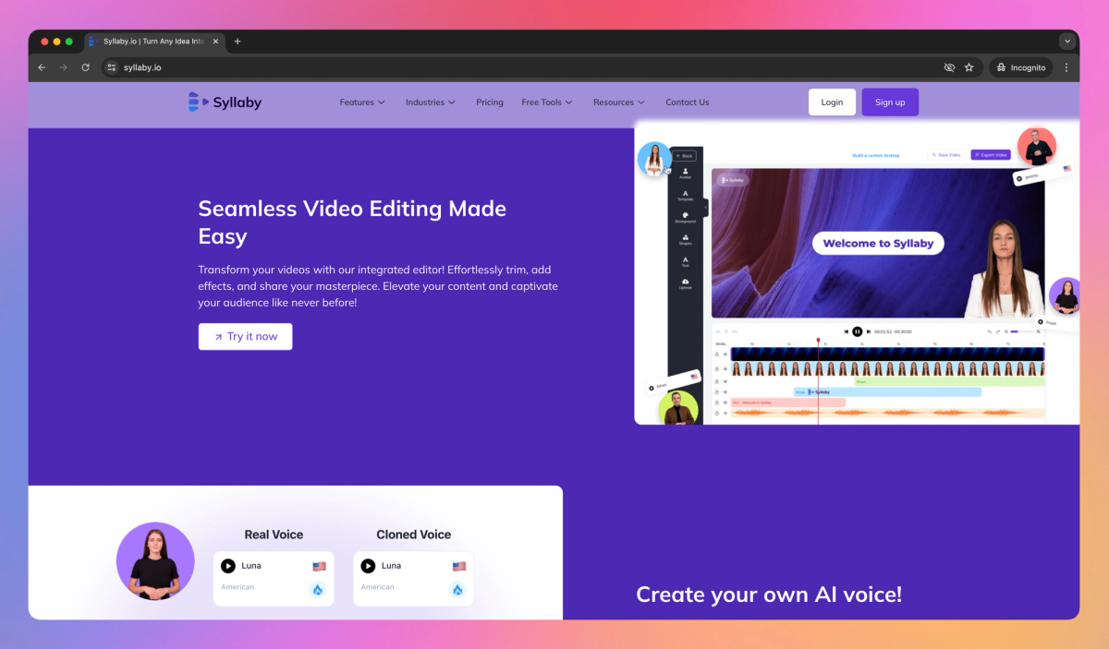Click the Sign up button
This screenshot has height=649, width=1109.
coord(890,102)
